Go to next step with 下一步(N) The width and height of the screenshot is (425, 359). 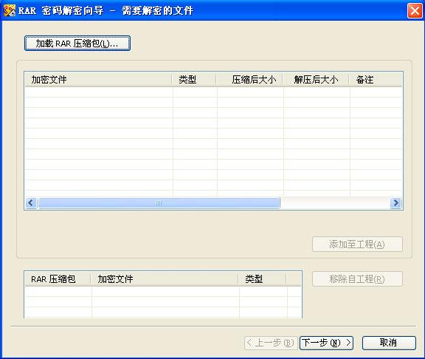(x=326, y=343)
